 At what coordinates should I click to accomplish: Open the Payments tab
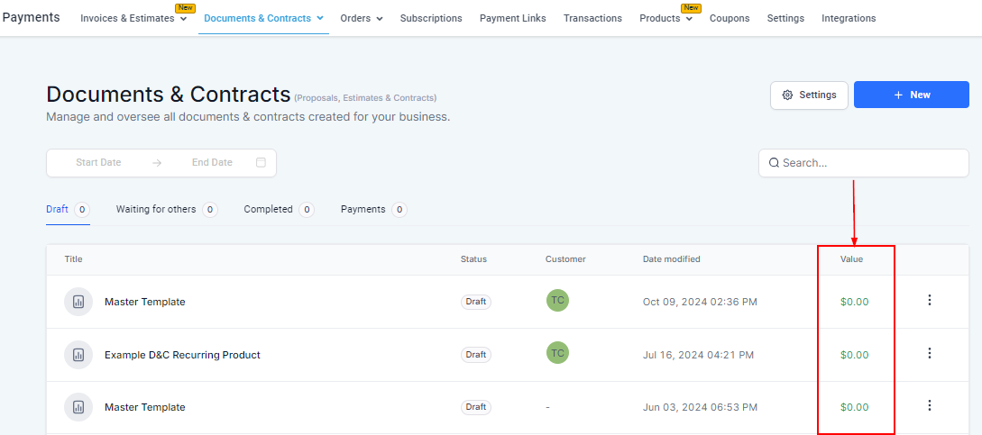pos(363,209)
